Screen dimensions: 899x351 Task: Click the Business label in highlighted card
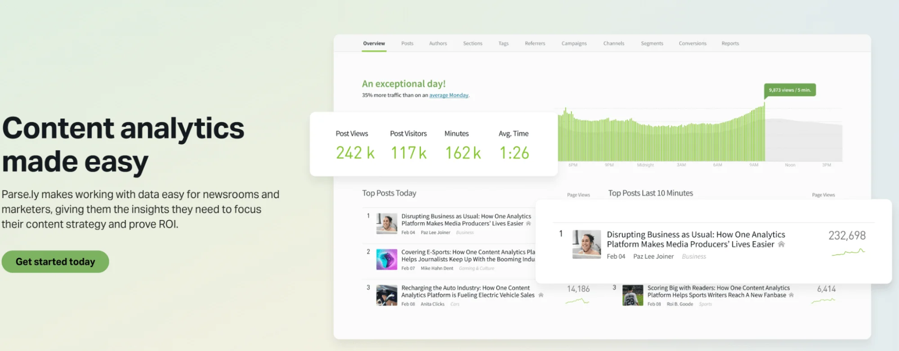(x=694, y=256)
